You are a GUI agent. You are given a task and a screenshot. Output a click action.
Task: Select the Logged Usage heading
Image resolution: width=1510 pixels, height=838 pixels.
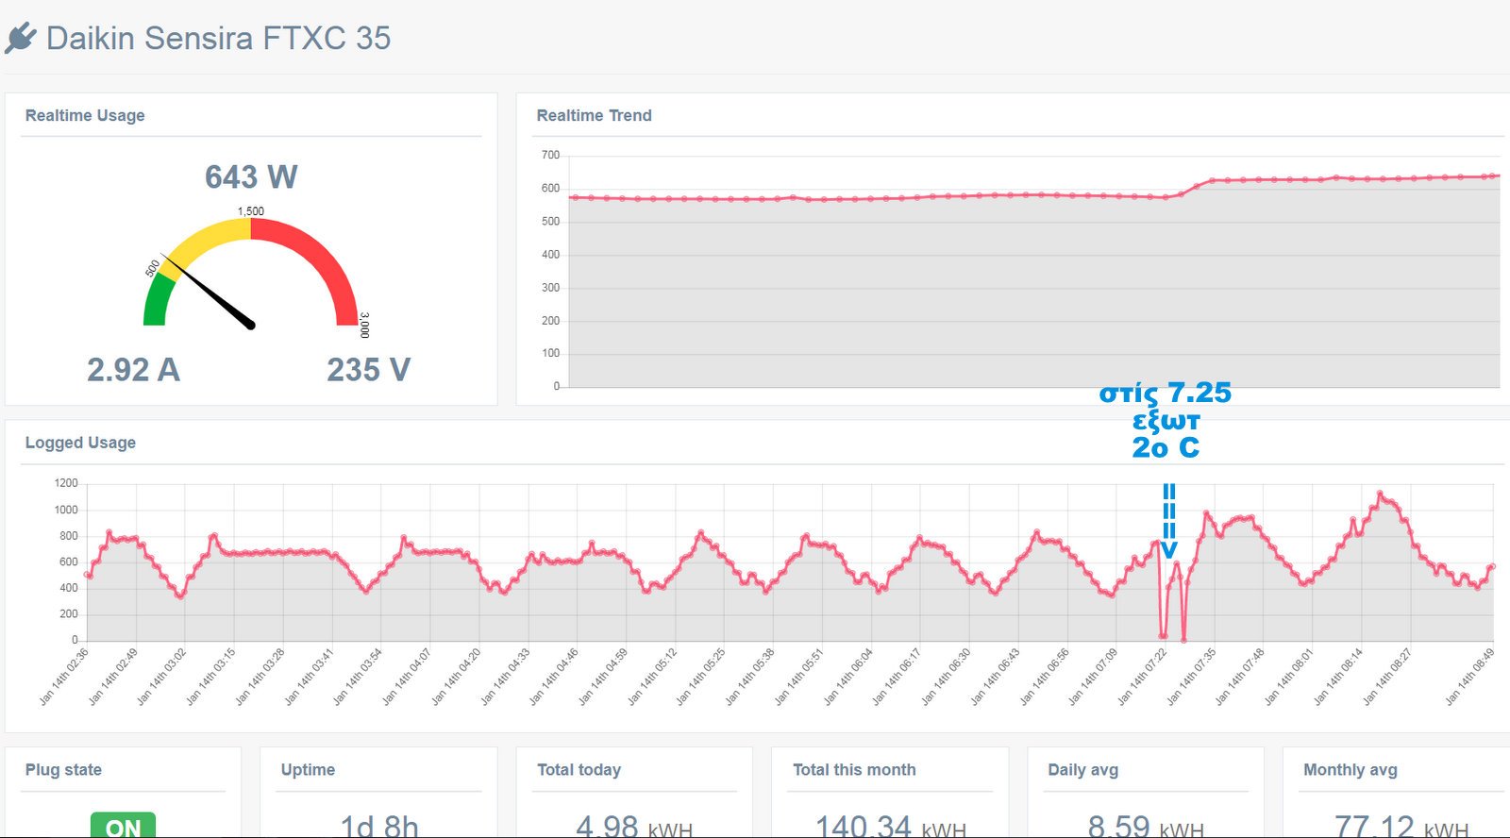80,443
